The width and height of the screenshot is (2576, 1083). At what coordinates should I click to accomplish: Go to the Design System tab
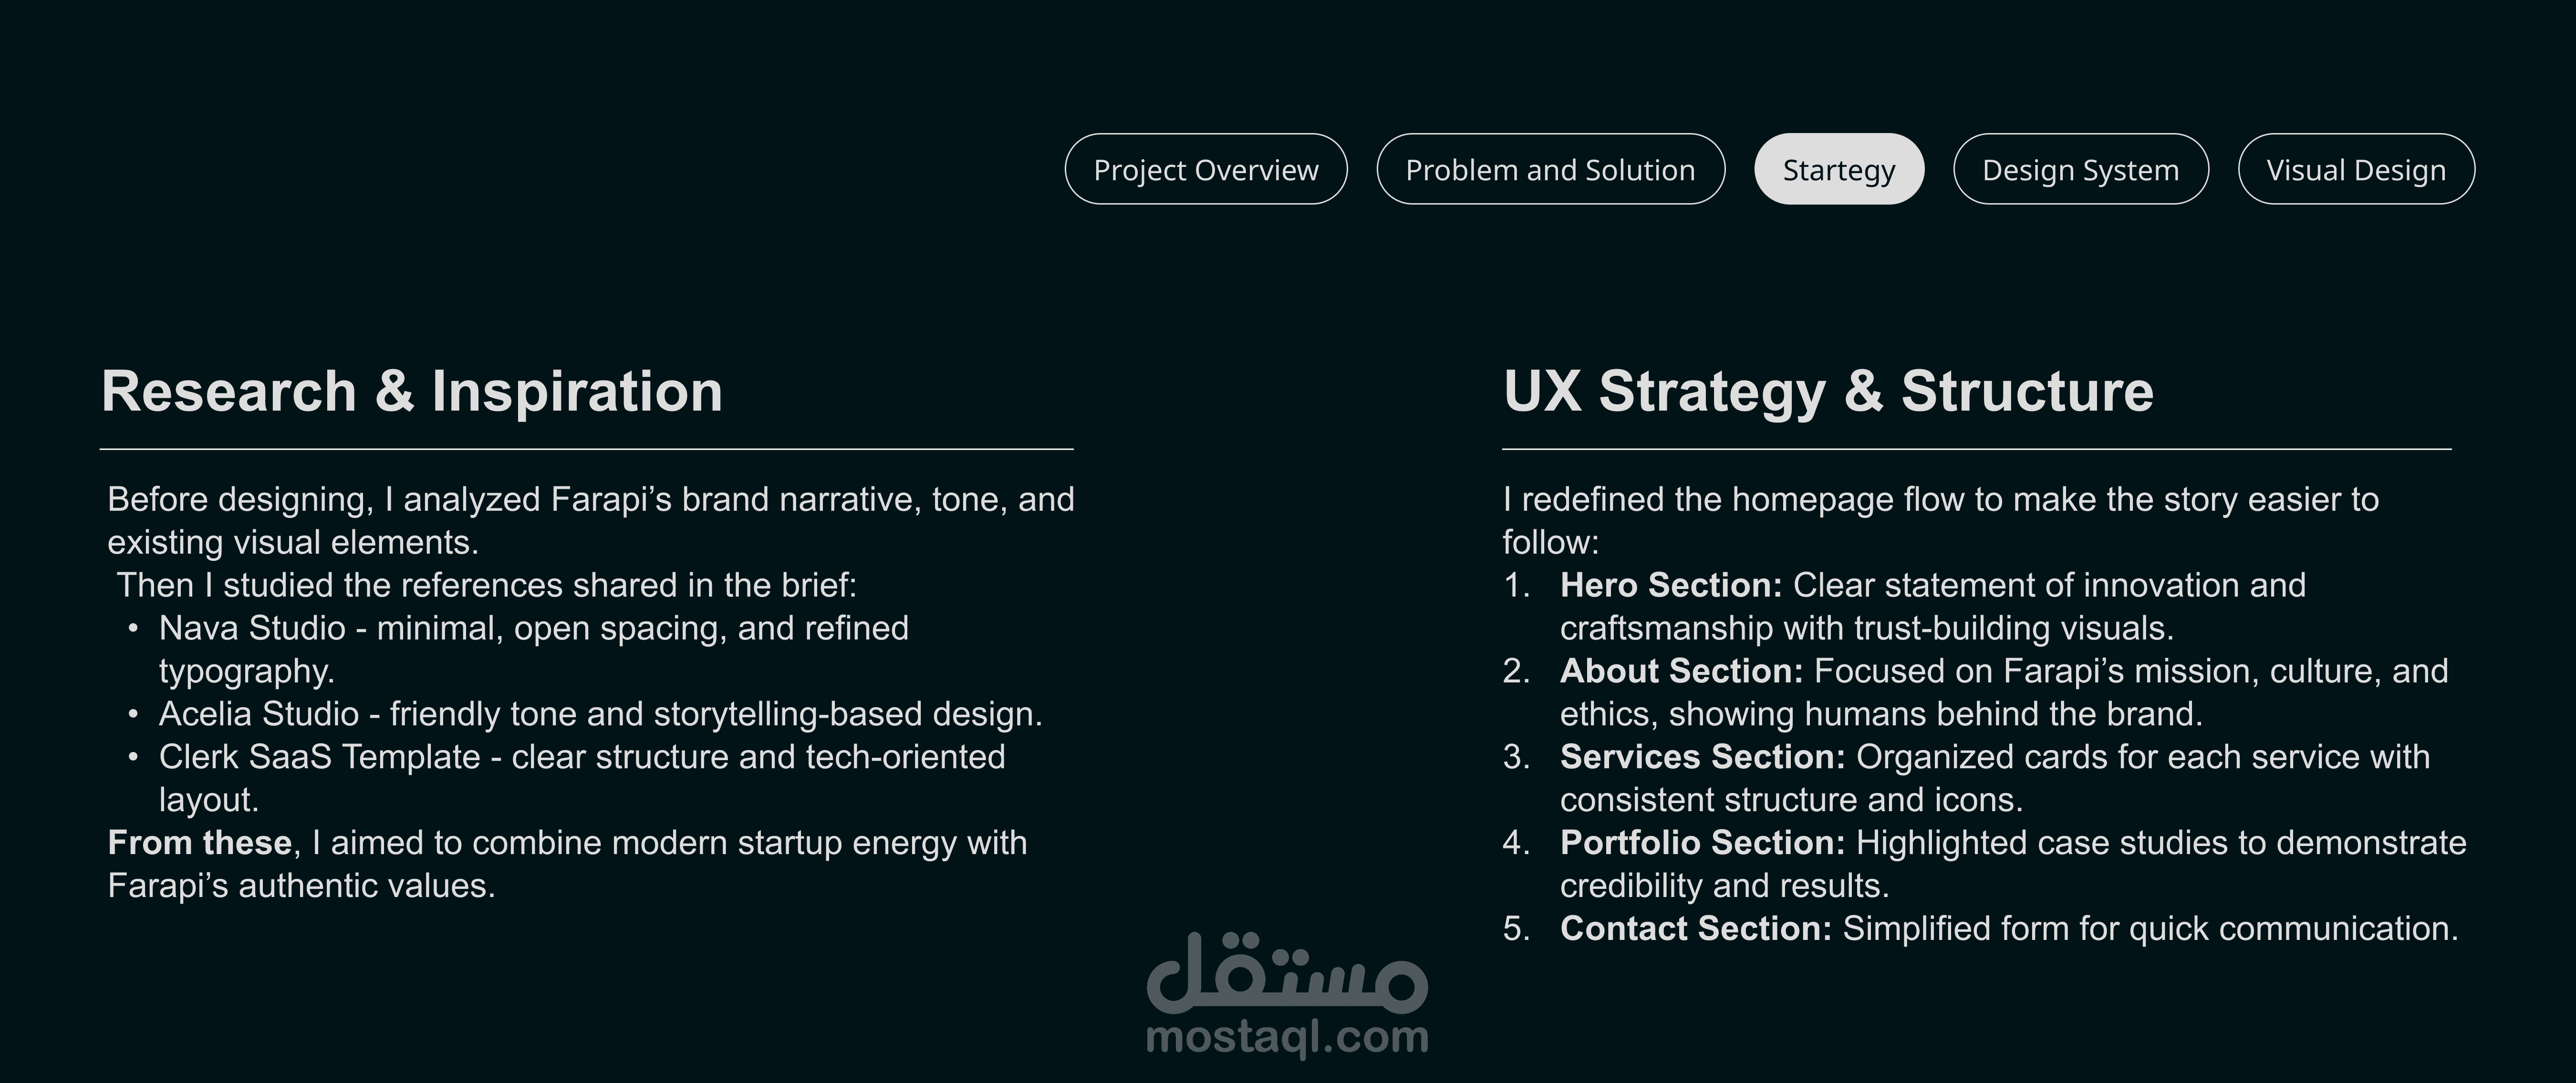click(2080, 169)
